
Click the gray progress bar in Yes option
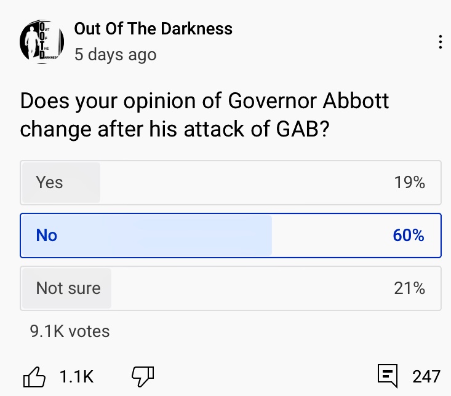pyautogui.click(x=80, y=183)
